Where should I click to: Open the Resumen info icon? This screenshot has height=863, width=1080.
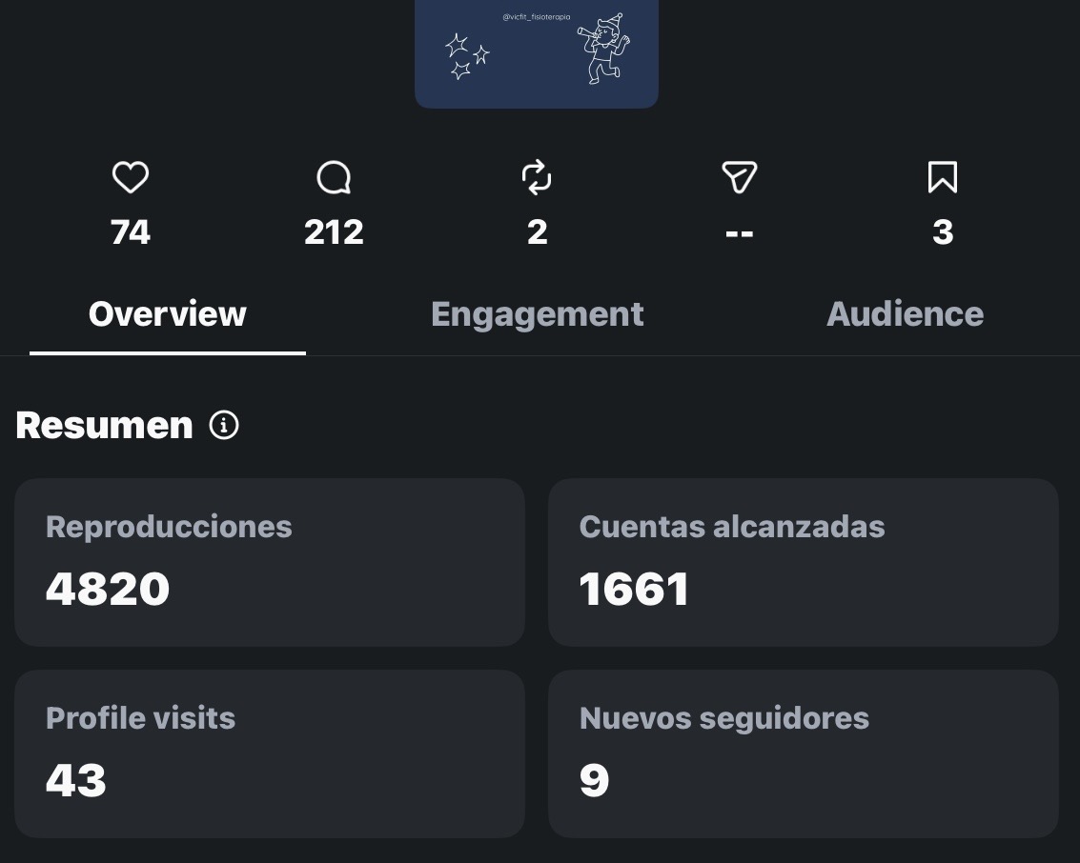pyautogui.click(x=224, y=425)
